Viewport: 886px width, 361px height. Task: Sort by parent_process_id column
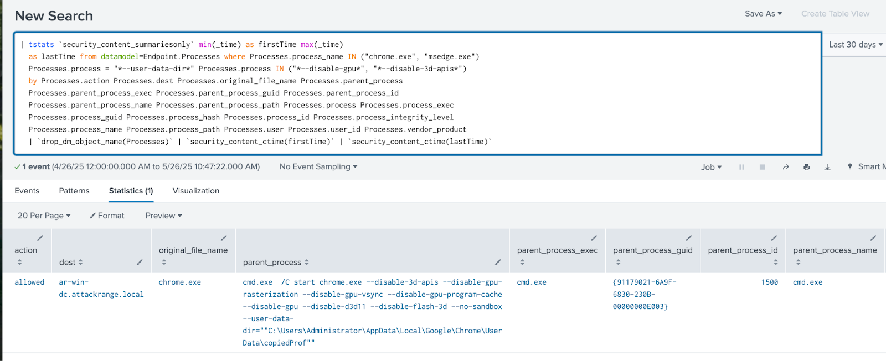(775, 262)
